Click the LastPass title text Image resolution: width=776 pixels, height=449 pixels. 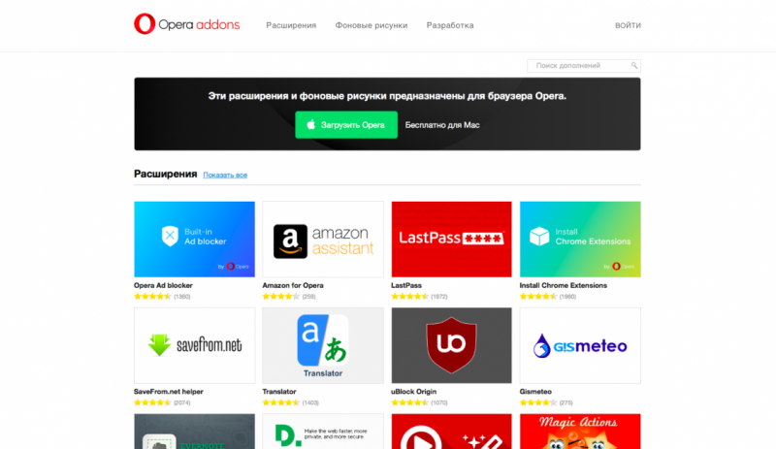coord(406,286)
